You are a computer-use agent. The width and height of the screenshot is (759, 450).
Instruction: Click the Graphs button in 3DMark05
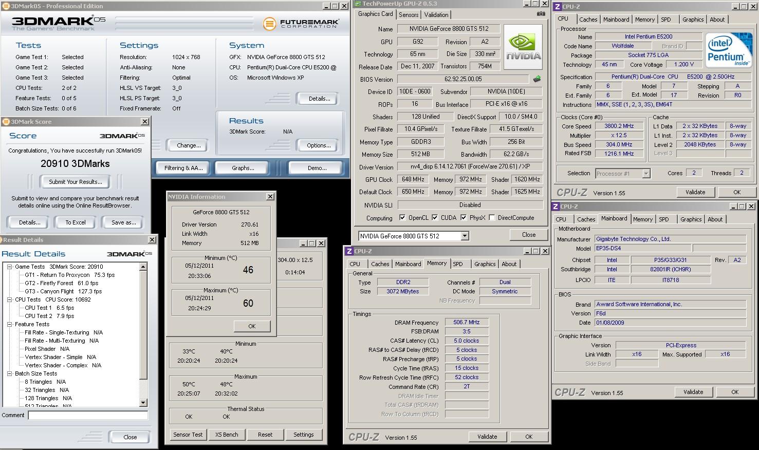click(x=243, y=168)
